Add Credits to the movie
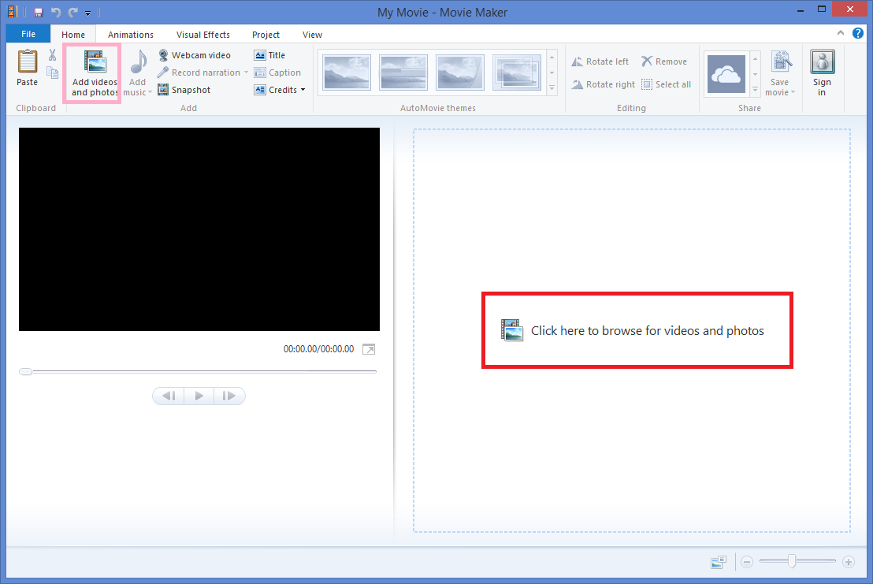 tap(276, 90)
